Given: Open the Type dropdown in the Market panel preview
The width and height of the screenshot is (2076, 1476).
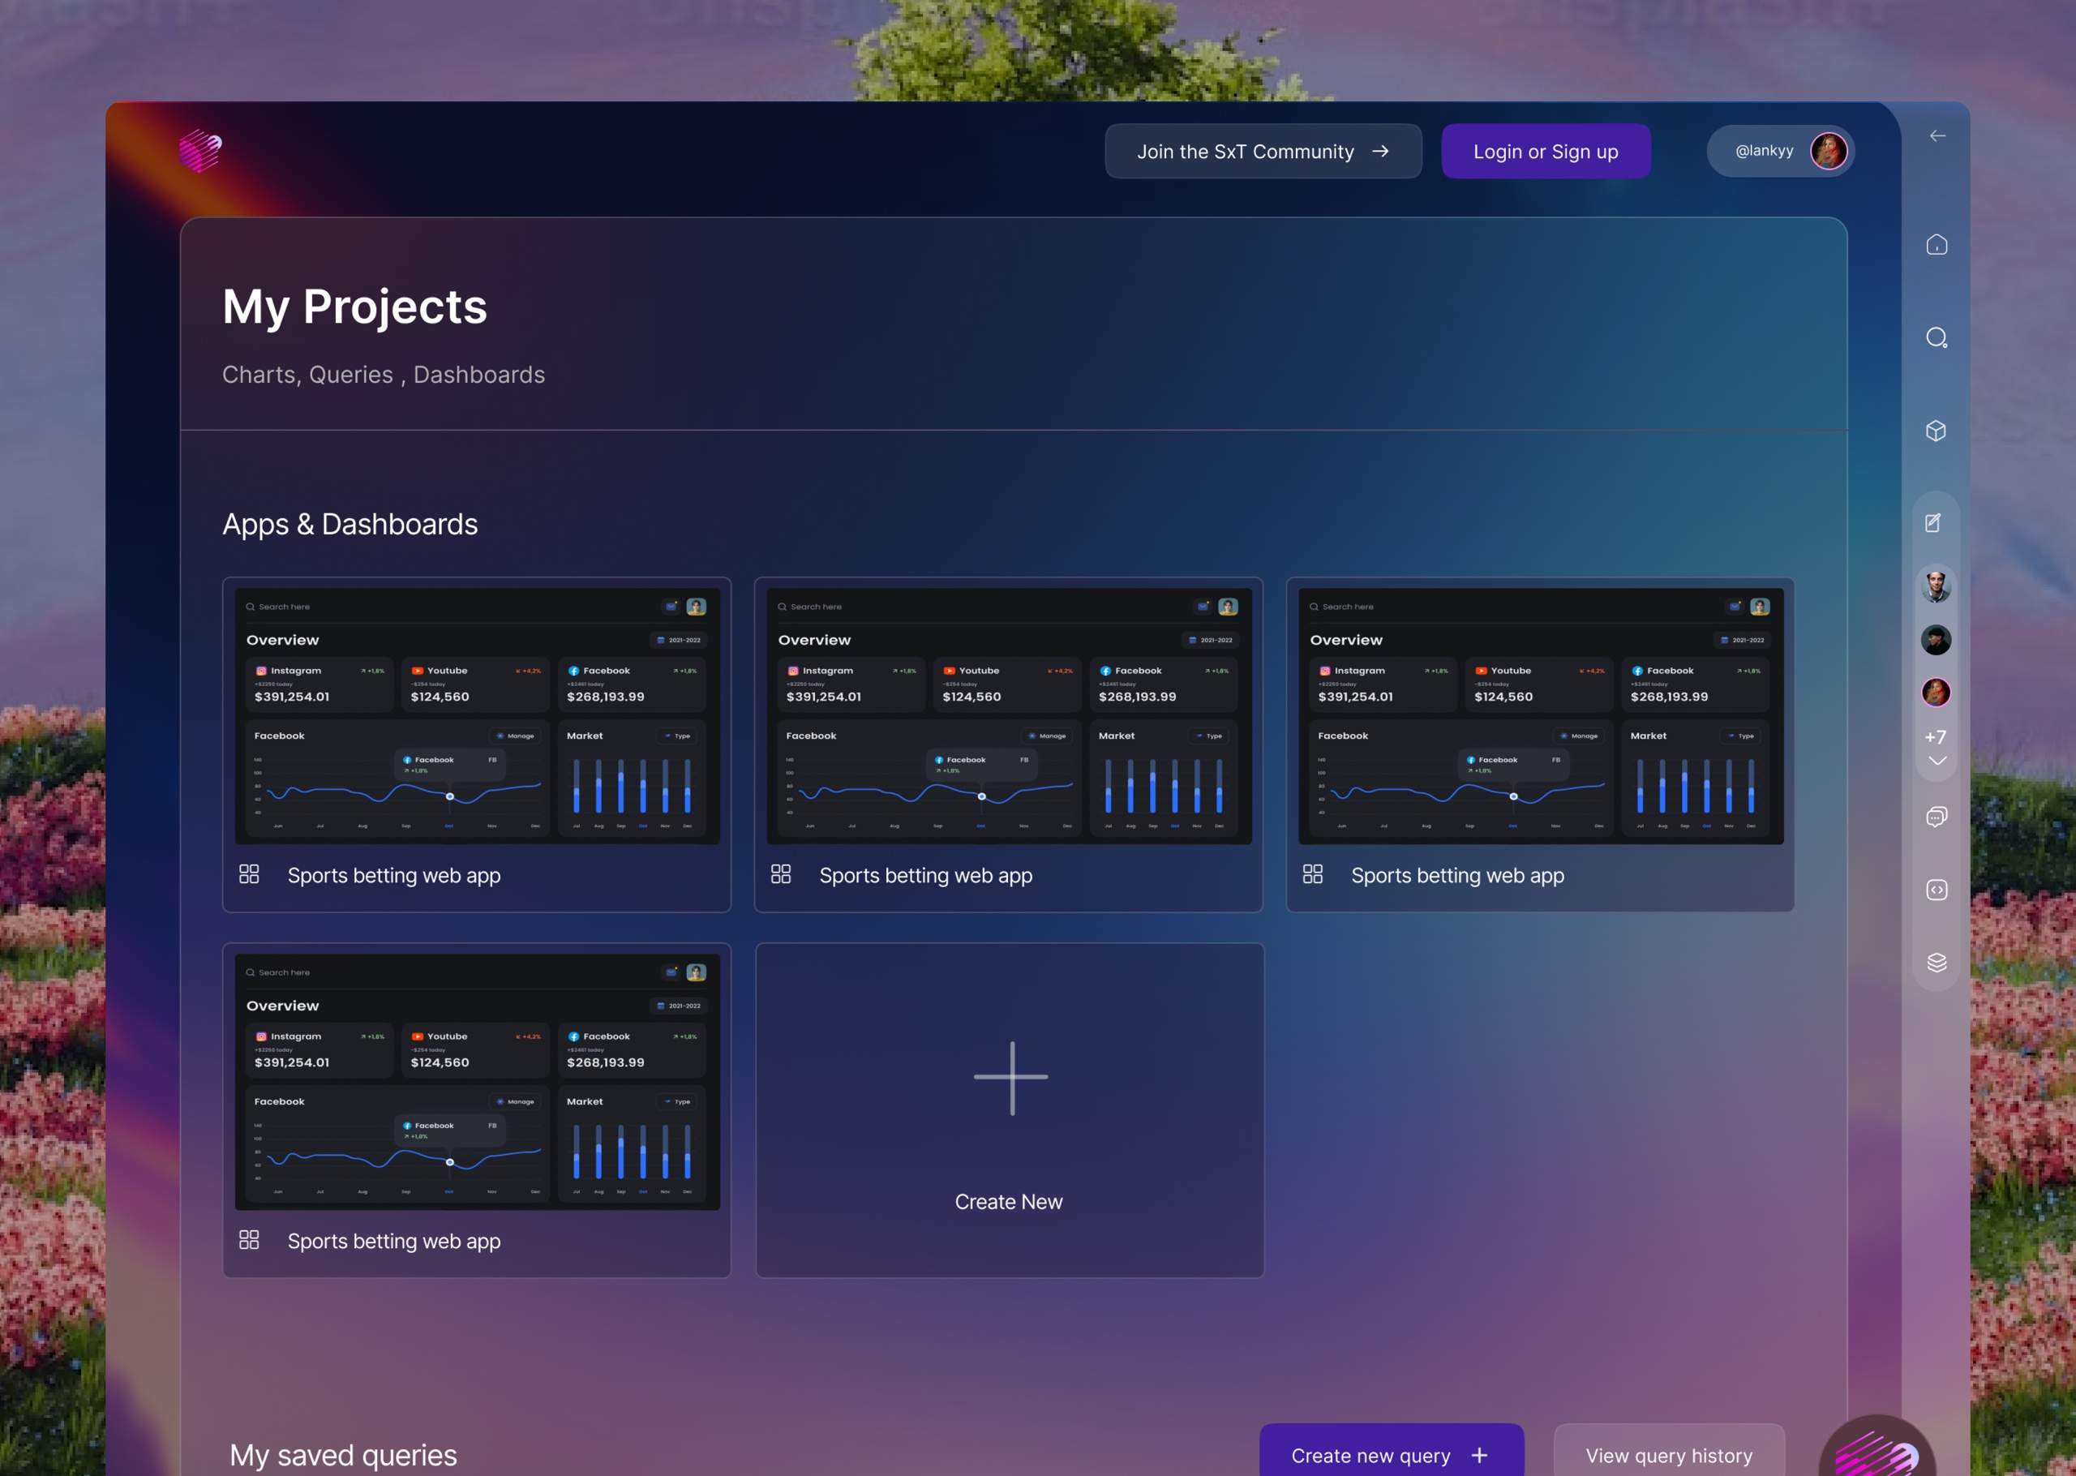Looking at the screenshot, I should click(678, 736).
